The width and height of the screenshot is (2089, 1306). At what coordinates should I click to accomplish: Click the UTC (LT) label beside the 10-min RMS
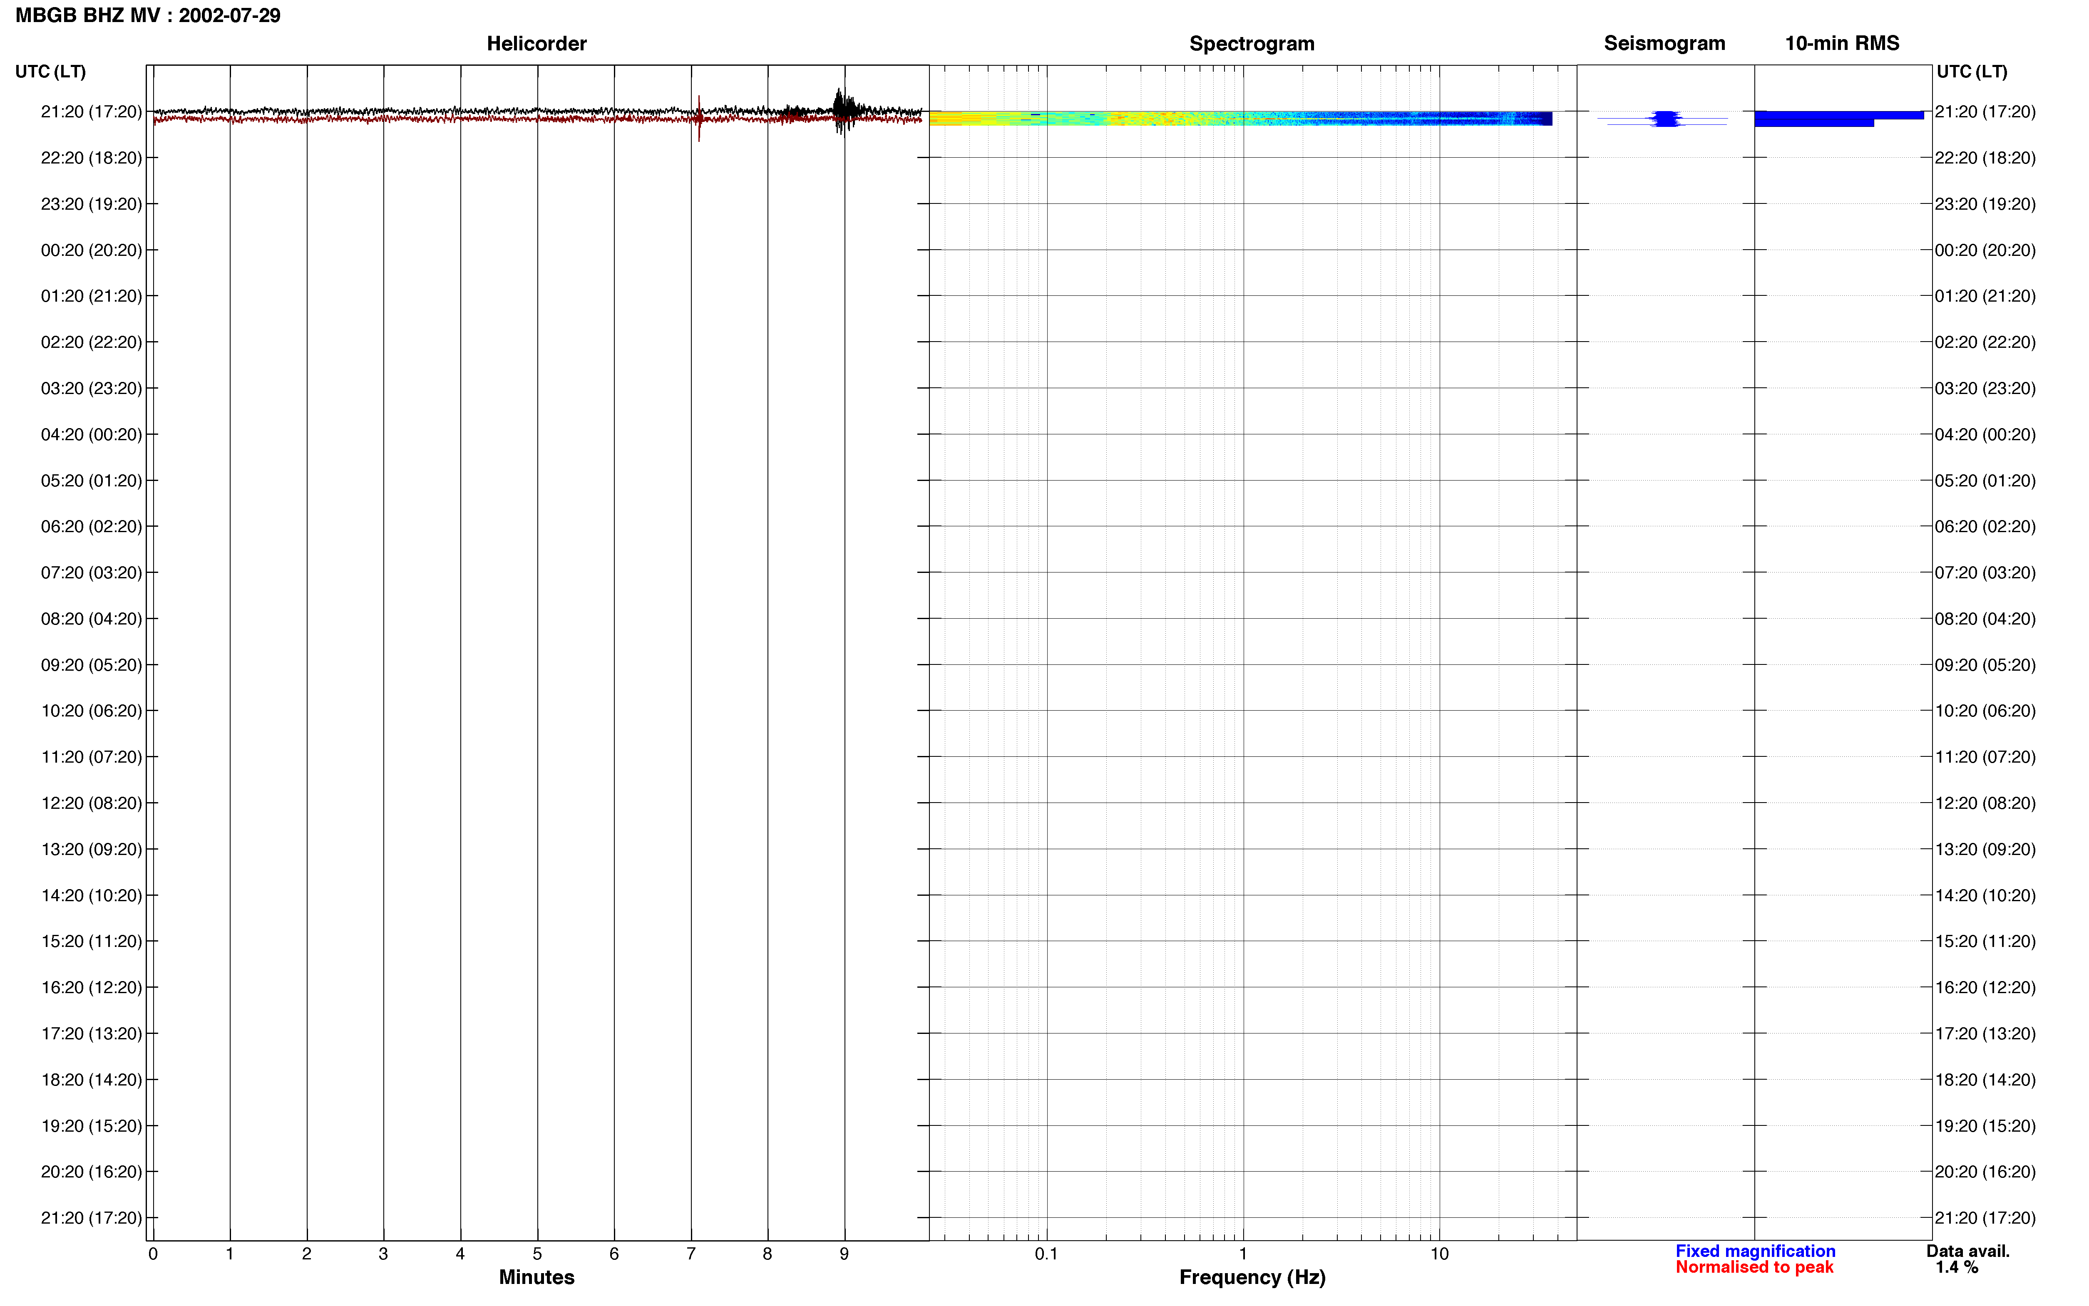[x=1972, y=72]
